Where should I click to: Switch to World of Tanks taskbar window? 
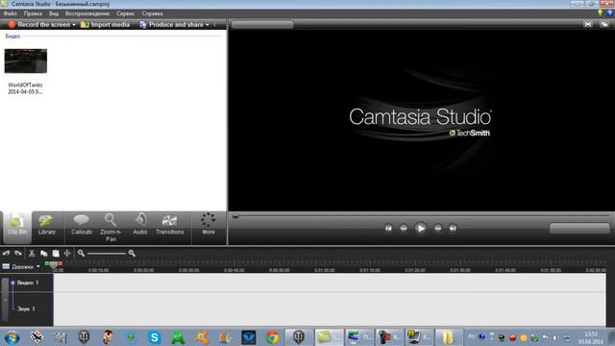pos(299,337)
